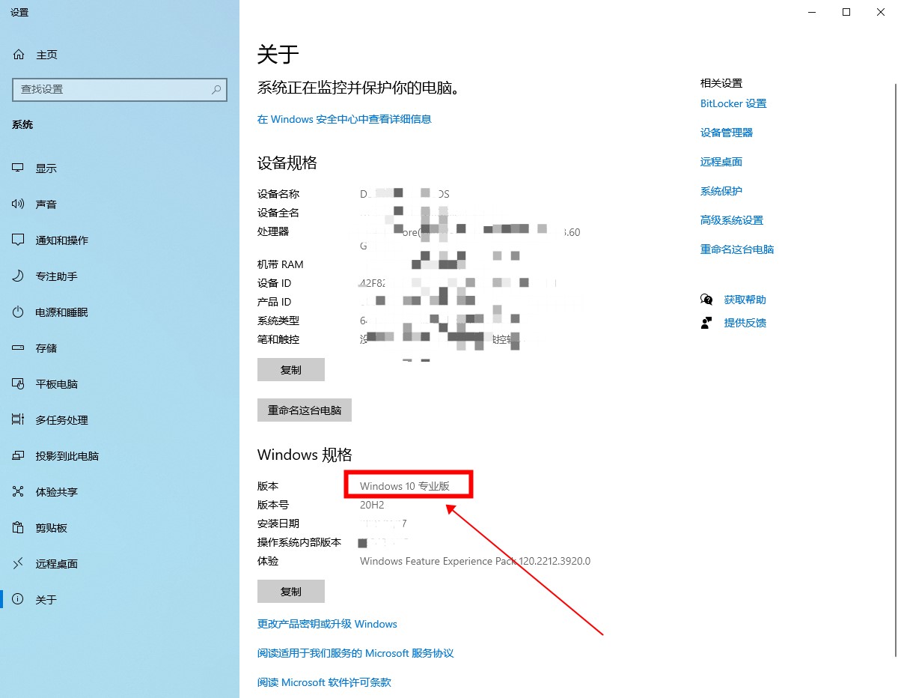Select the 通知和操作 notifications icon
This screenshot has width=898, height=698.
coord(19,240)
